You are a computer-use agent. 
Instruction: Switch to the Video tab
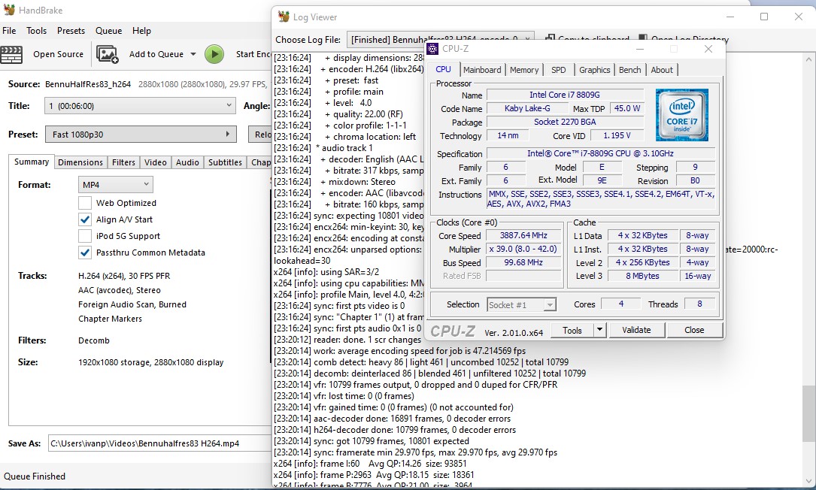pos(155,162)
